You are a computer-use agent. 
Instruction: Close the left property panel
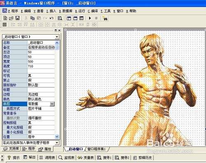point(59,30)
